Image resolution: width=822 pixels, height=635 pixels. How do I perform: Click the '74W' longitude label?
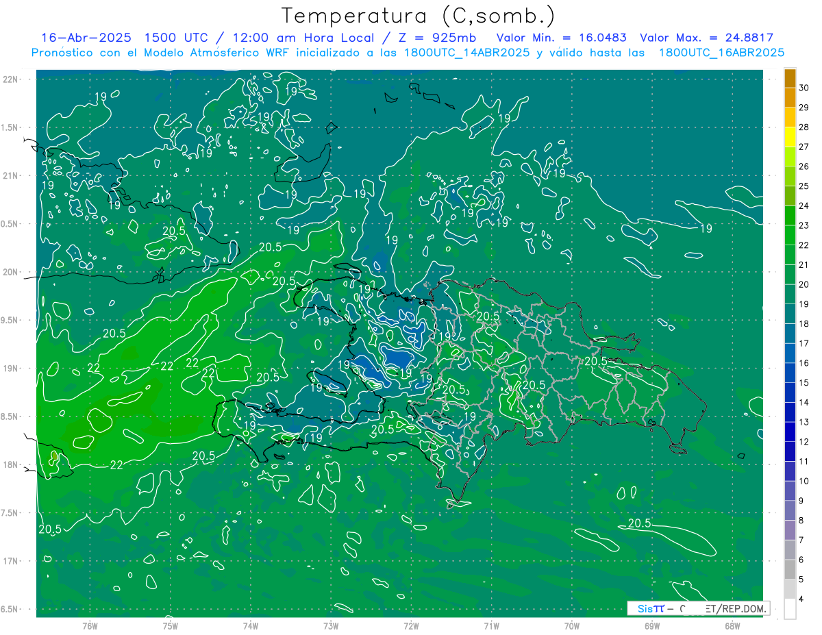tap(250, 625)
